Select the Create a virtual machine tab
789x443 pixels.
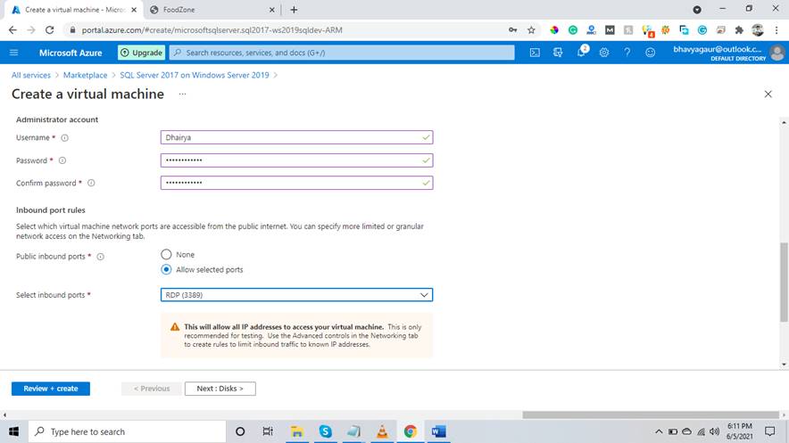[74, 10]
